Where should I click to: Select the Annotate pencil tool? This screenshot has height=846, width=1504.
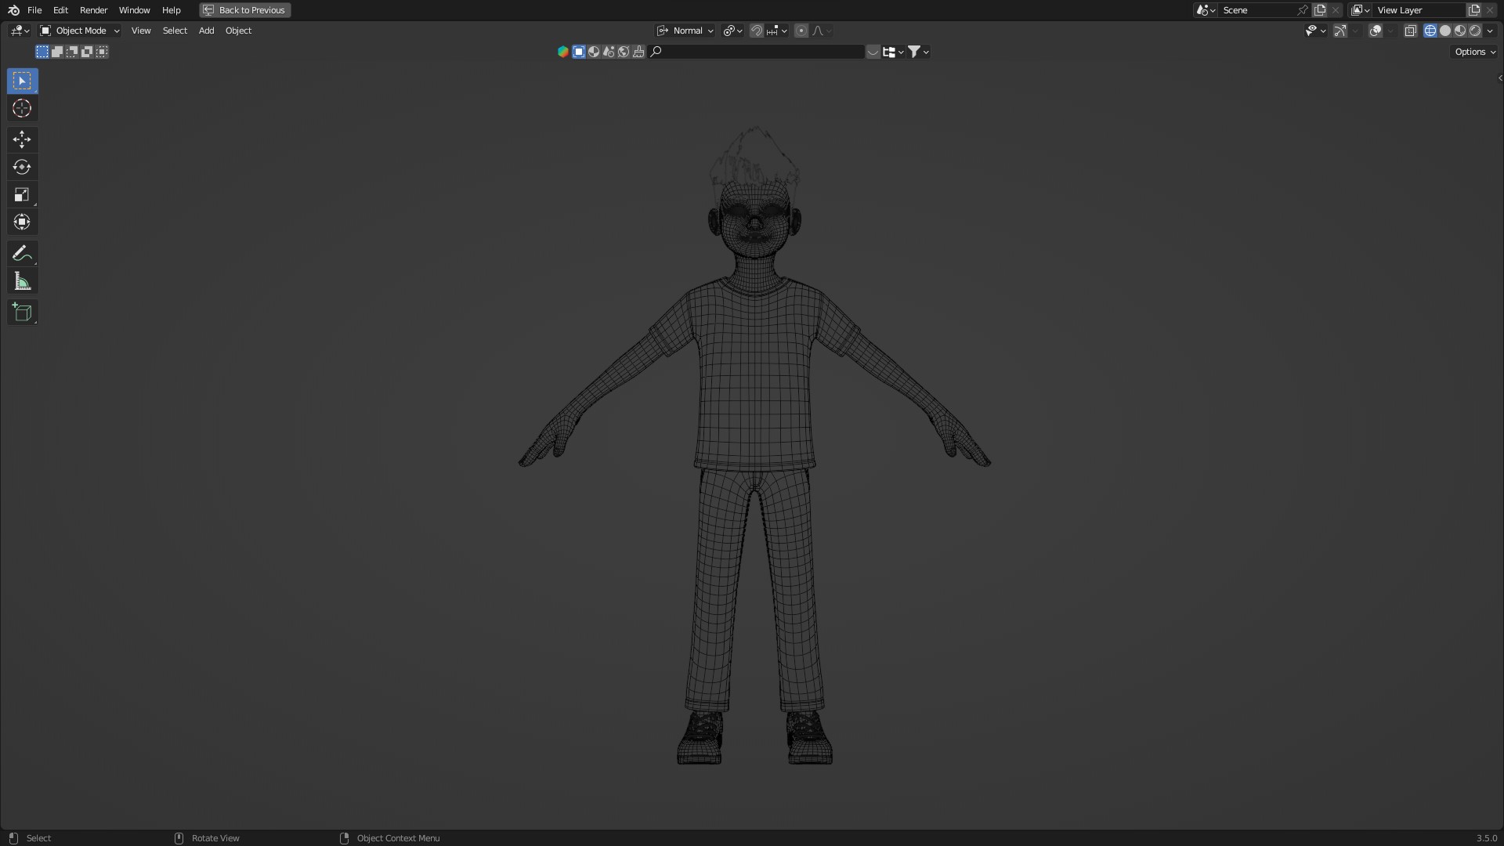pos(22,254)
